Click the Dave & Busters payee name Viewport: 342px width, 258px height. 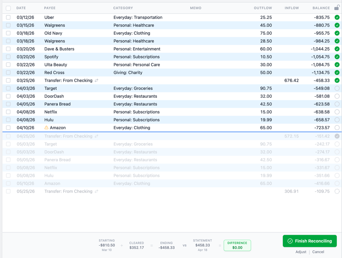(59, 49)
